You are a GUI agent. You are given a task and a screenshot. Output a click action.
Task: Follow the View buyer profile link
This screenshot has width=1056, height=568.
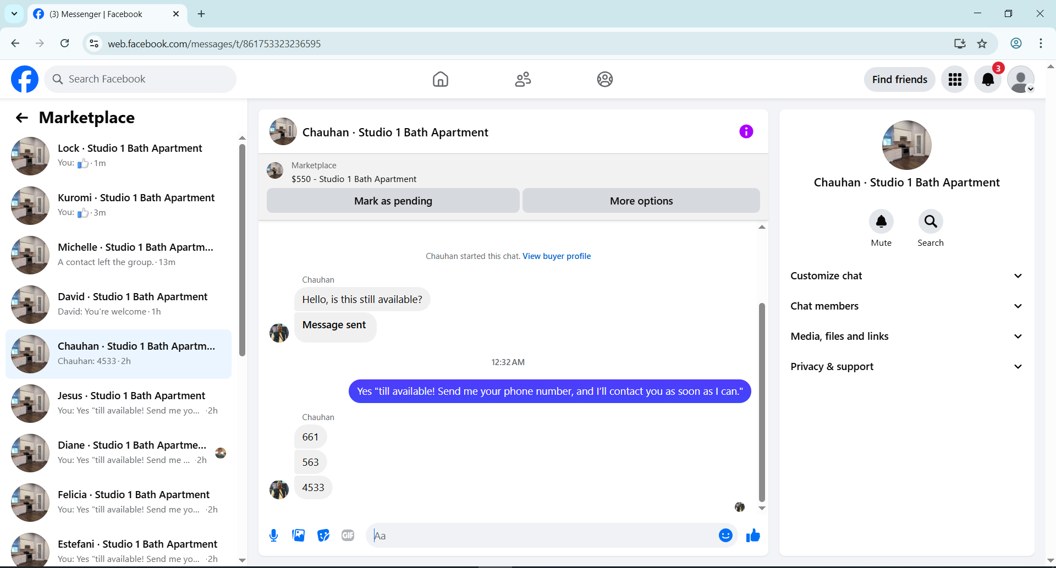pyautogui.click(x=557, y=256)
